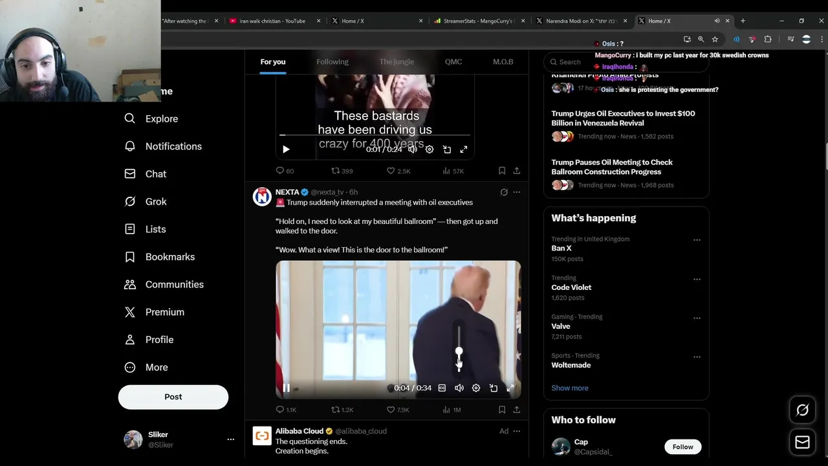The width and height of the screenshot is (828, 466).
Task: Toggle picture-in-picture on NEXTA video
Action: click(x=494, y=388)
